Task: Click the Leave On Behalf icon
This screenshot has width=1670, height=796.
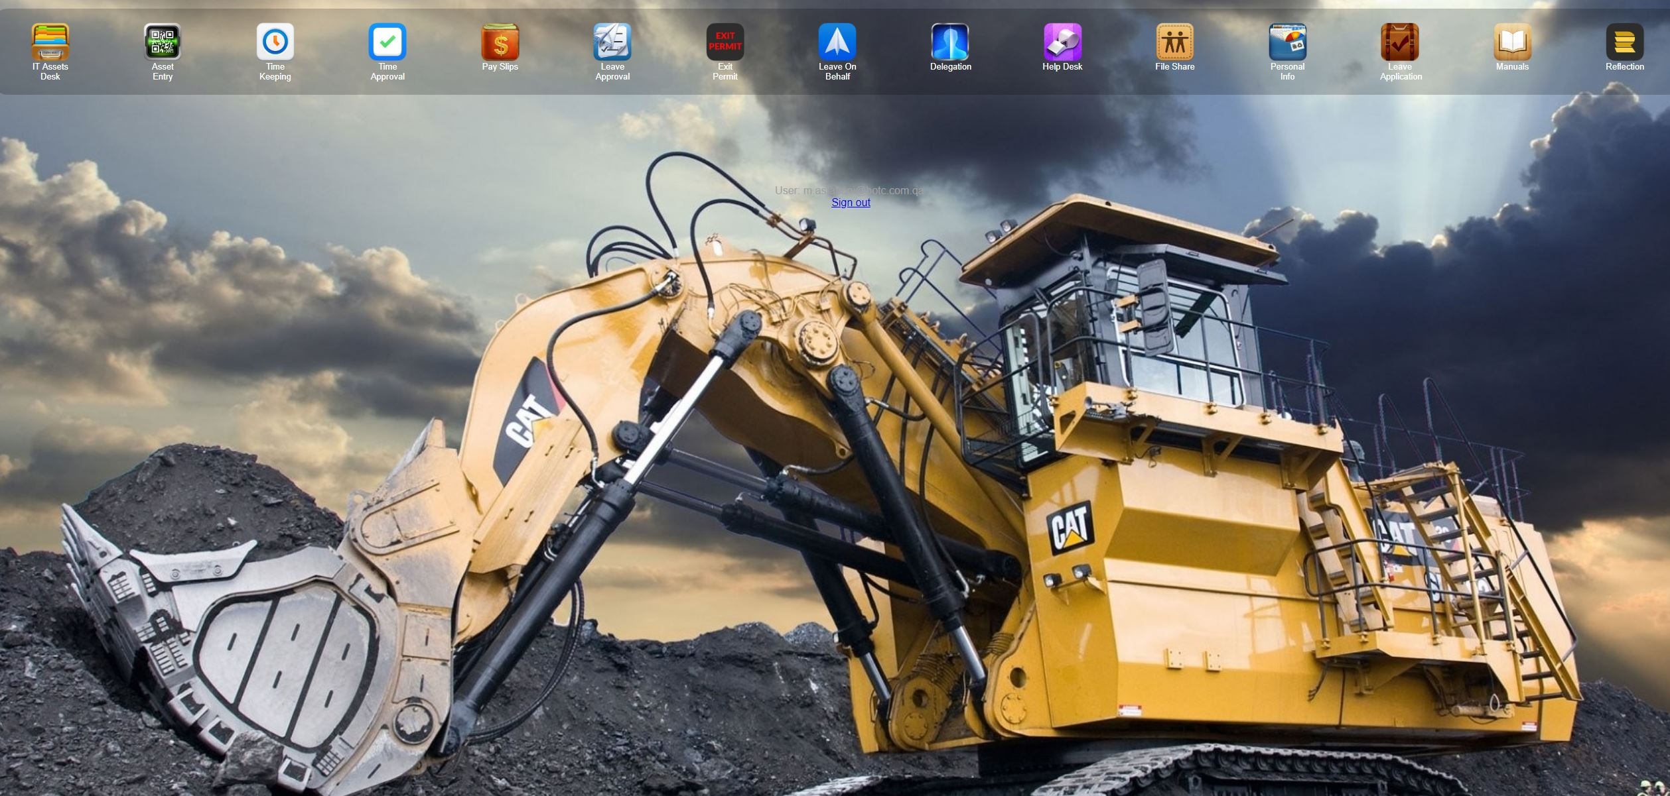Action: pos(837,42)
